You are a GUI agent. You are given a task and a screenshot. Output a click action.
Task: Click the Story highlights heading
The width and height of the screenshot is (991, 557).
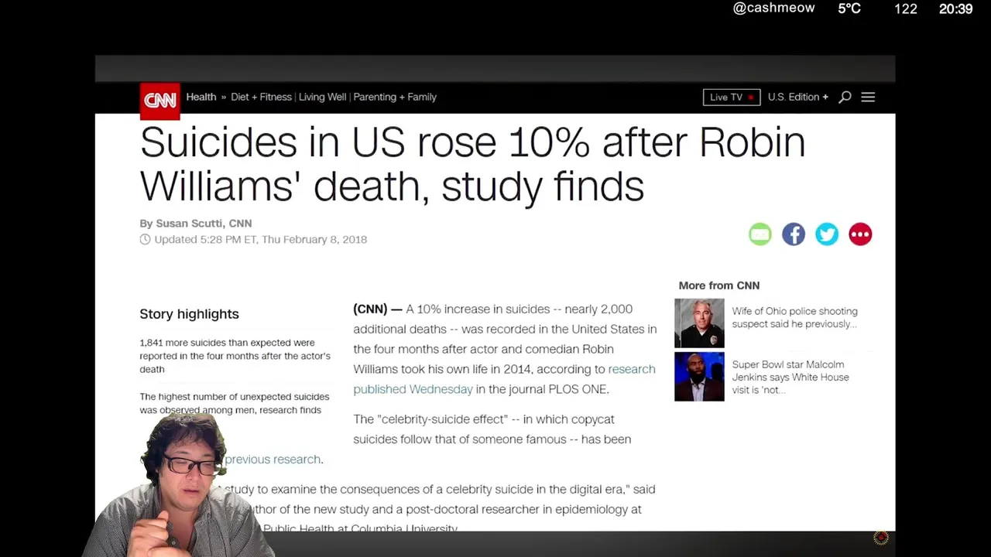click(189, 313)
